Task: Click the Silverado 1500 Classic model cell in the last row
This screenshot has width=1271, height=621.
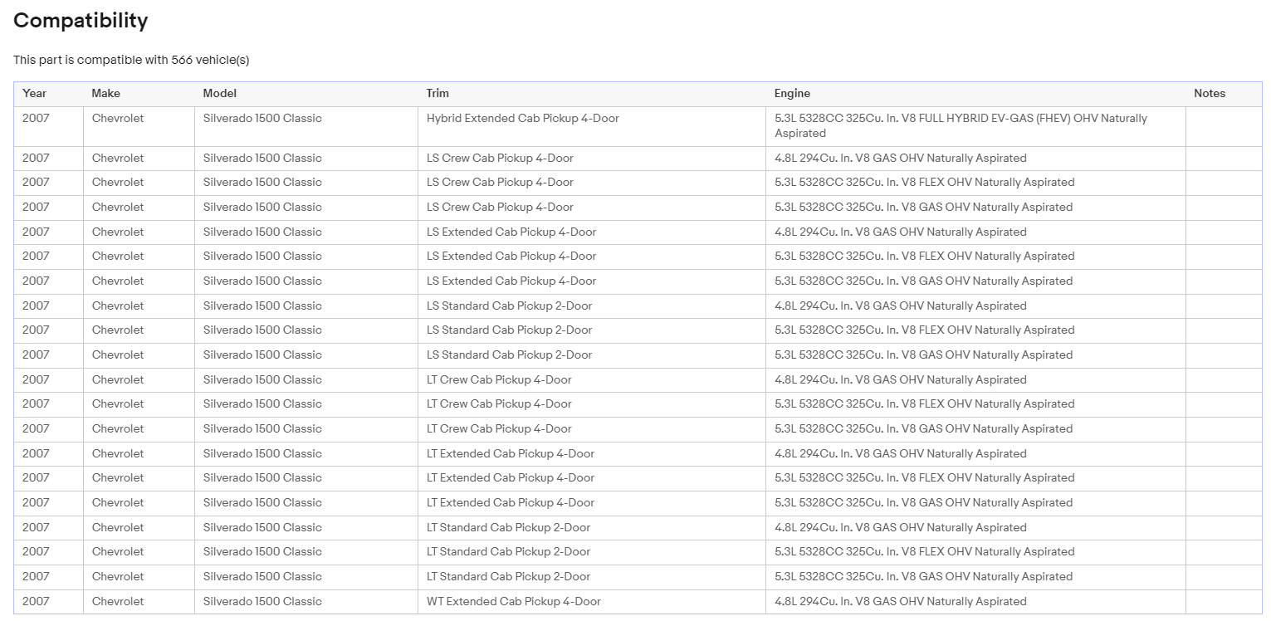Action: tap(306, 602)
